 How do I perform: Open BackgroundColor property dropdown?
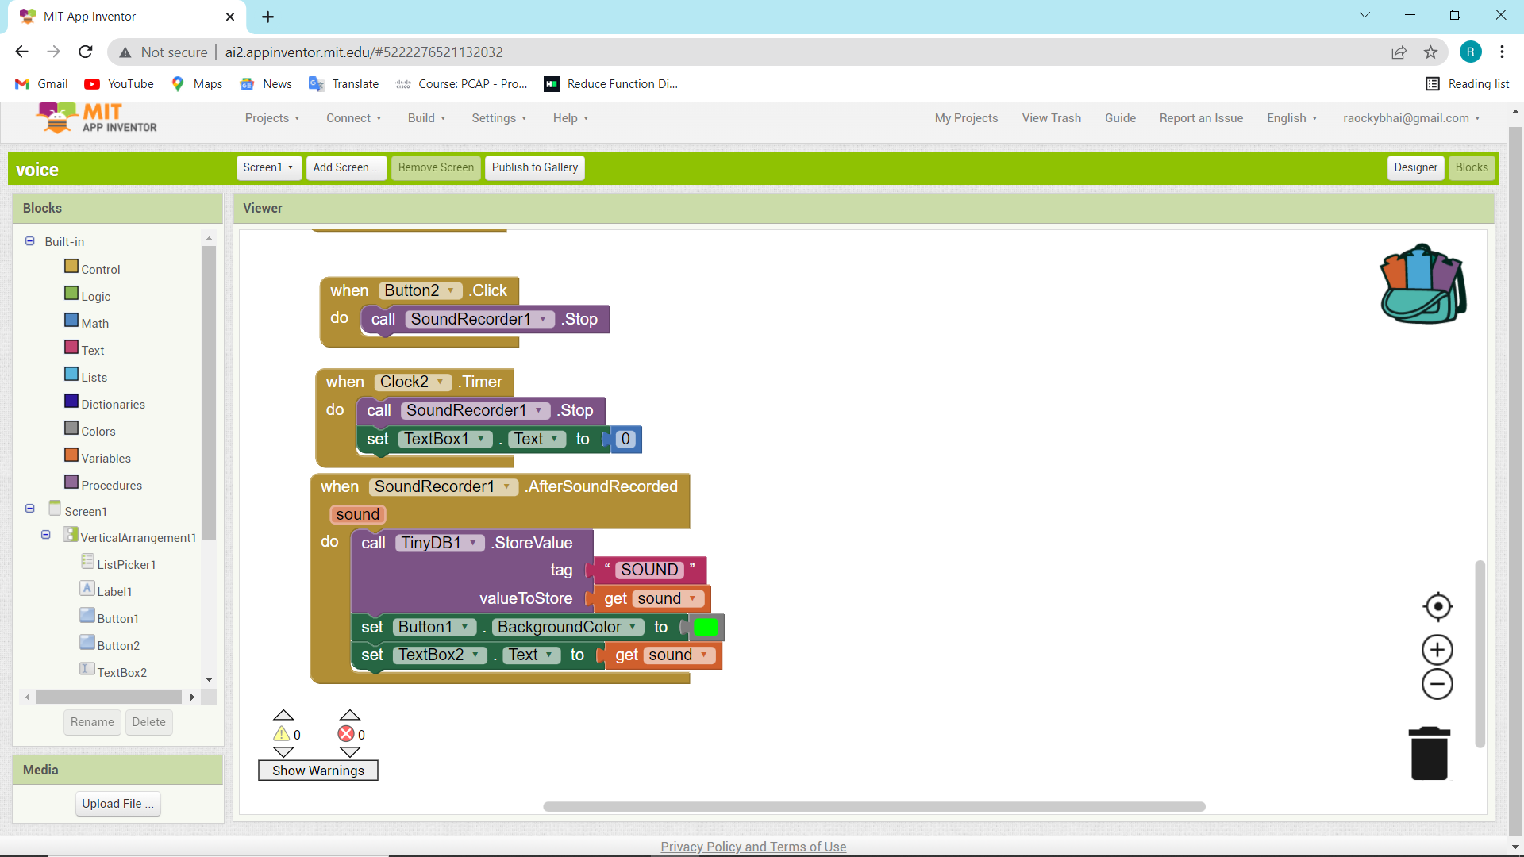[568, 628]
